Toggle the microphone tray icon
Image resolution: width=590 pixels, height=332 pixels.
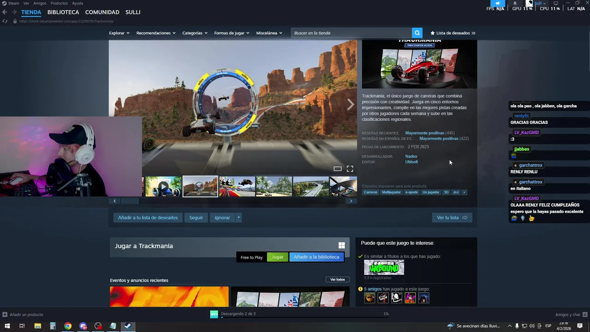pos(517,326)
